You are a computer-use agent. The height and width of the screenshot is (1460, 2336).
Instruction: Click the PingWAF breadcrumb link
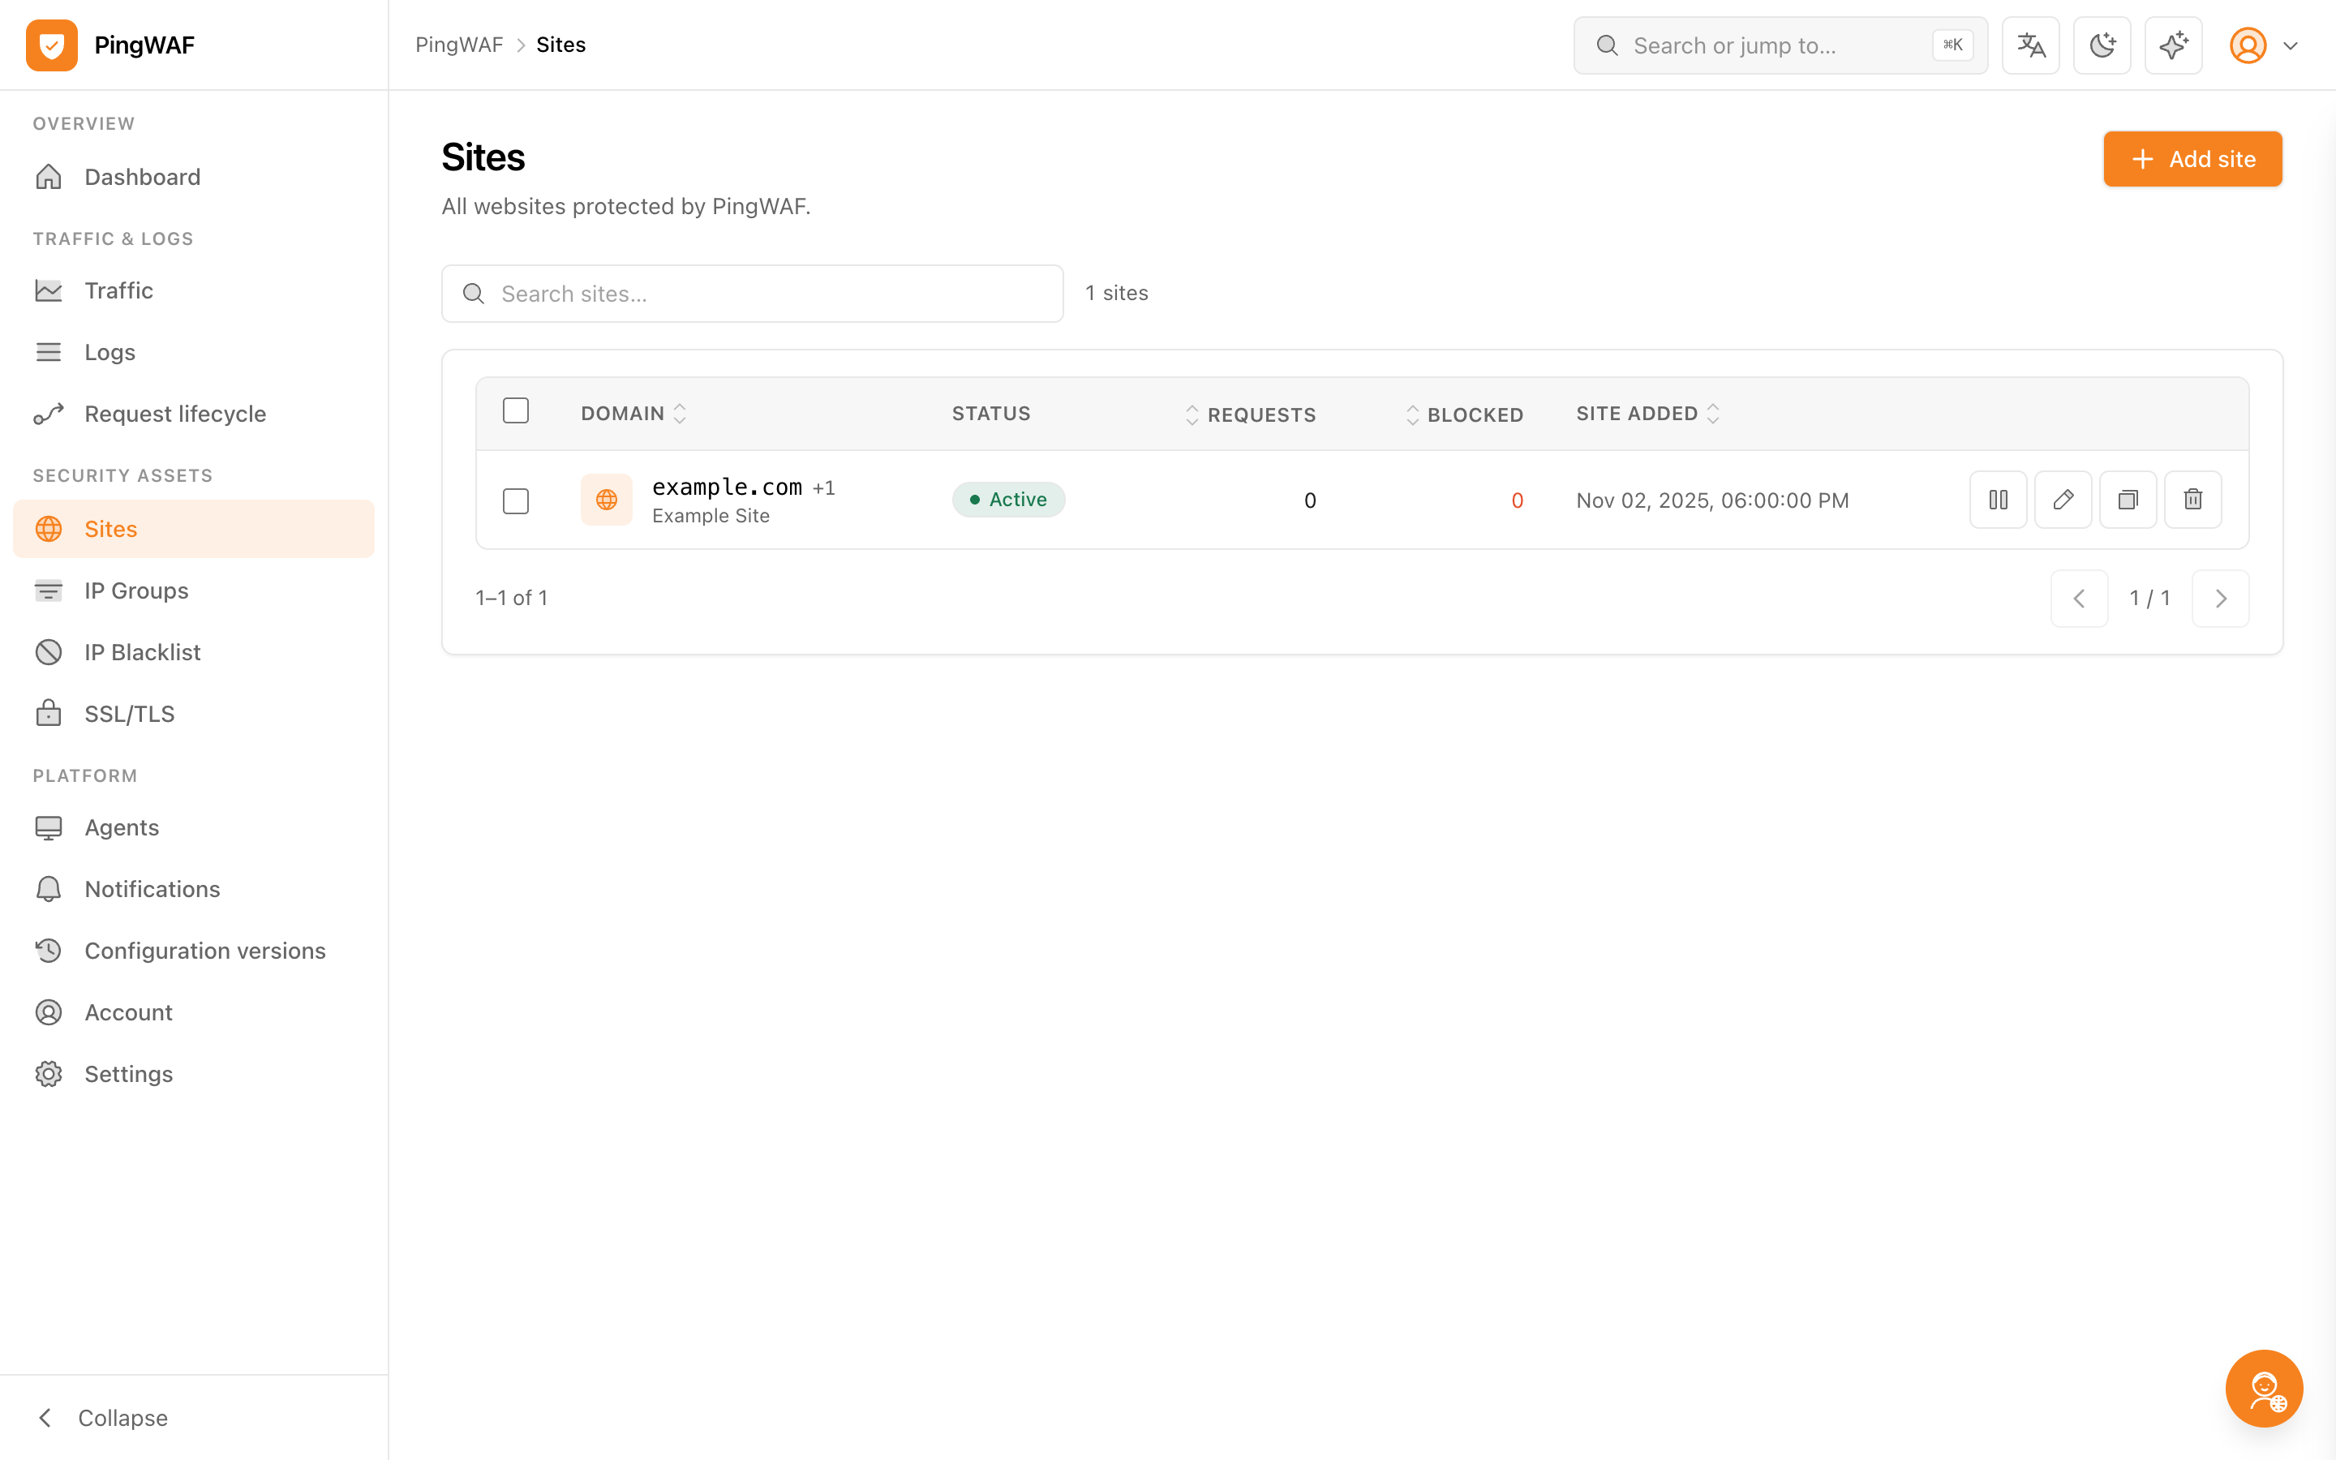click(459, 45)
